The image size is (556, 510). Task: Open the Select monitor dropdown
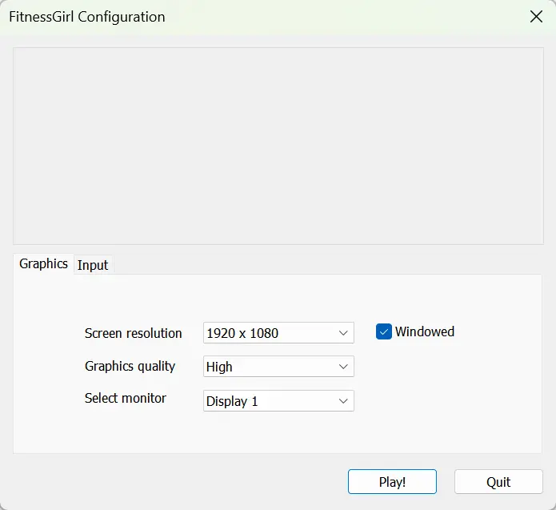(278, 401)
